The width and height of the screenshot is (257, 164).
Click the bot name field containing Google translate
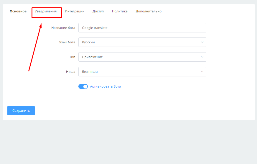(142, 28)
